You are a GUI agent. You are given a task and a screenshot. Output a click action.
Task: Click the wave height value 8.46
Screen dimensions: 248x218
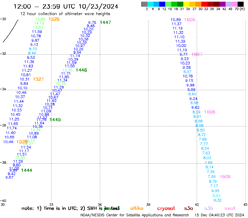(x=32, y=53)
